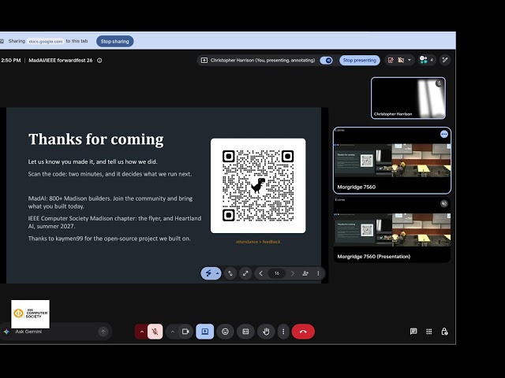This screenshot has width=505, height=378.
Task: Click the Gemini sparkle icon
Action: point(6,332)
